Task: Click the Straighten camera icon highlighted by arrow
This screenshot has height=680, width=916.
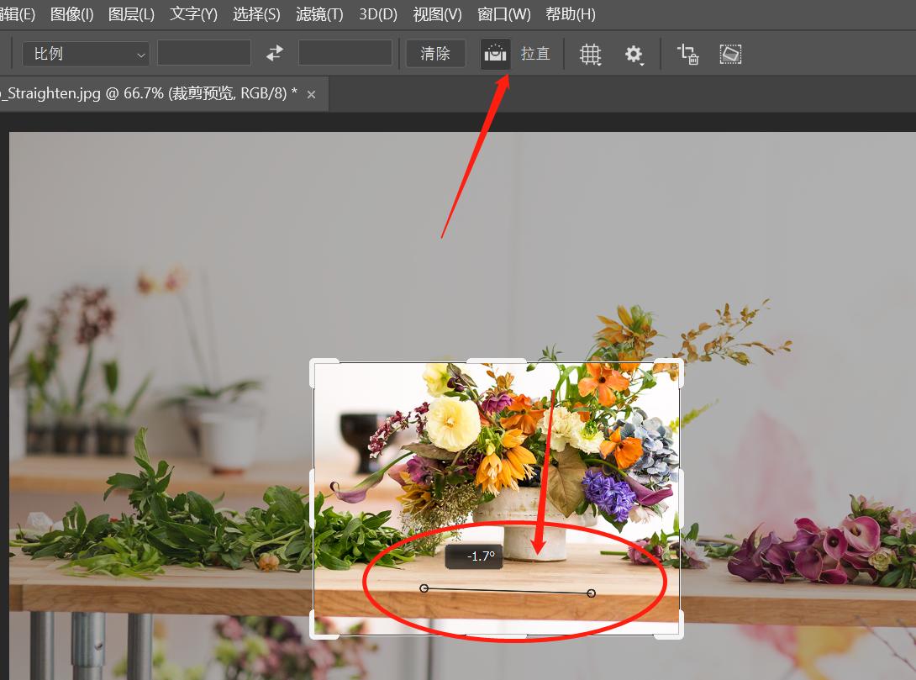Action: pos(495,53)
